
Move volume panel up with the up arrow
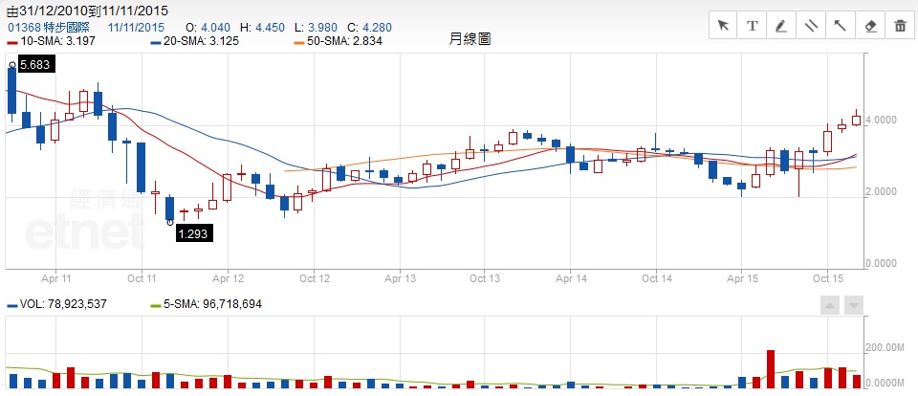pos(831,305)
